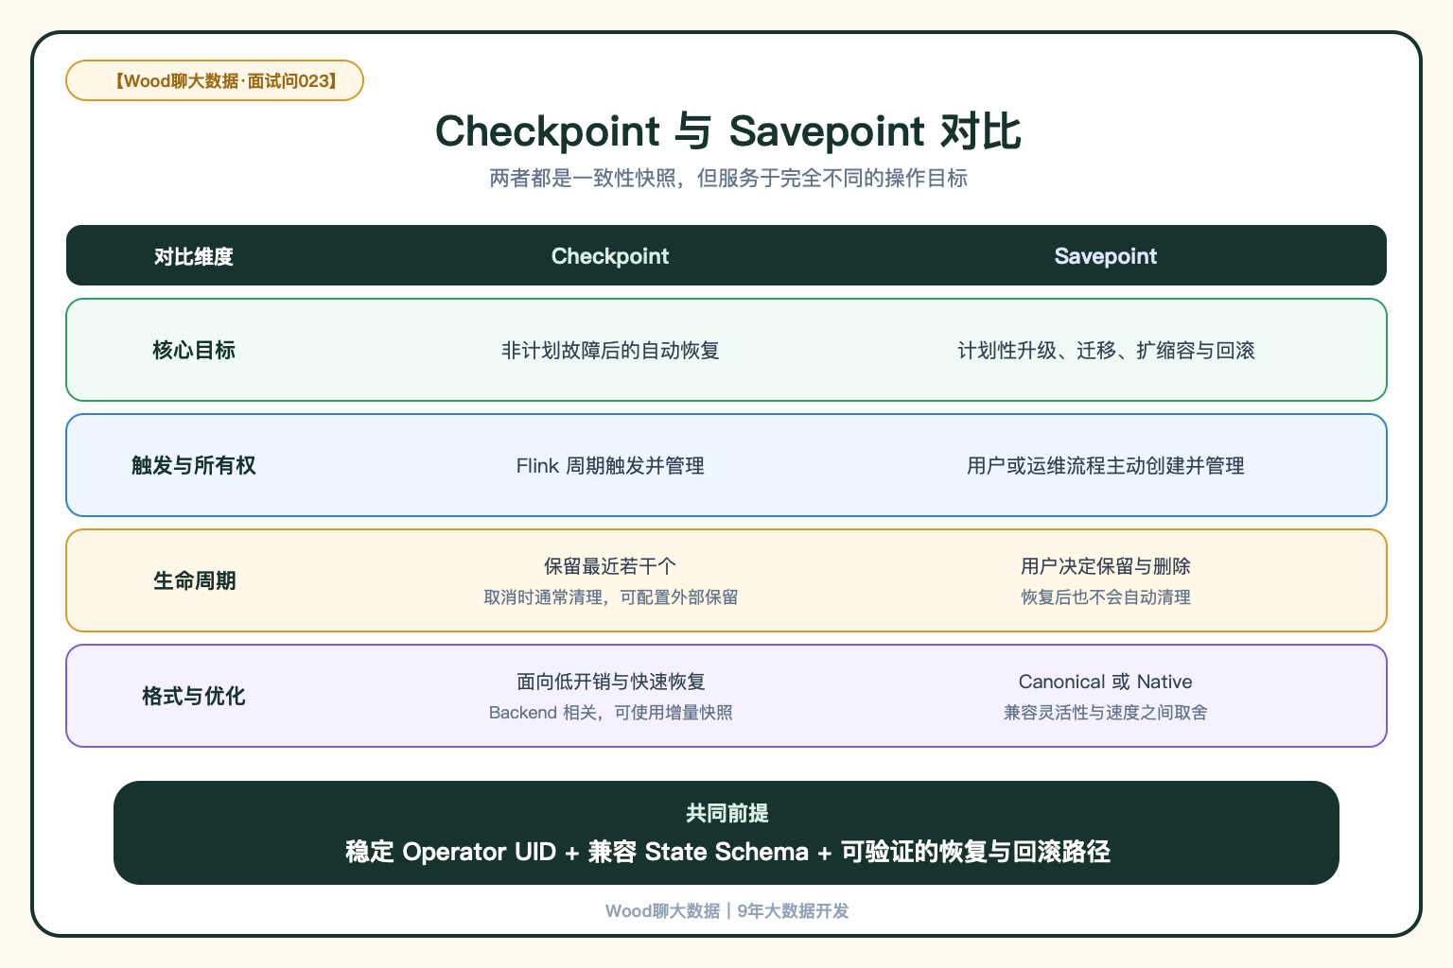Click the 格式与优化 row label
1453x968 pixels.
click(194, 697)
